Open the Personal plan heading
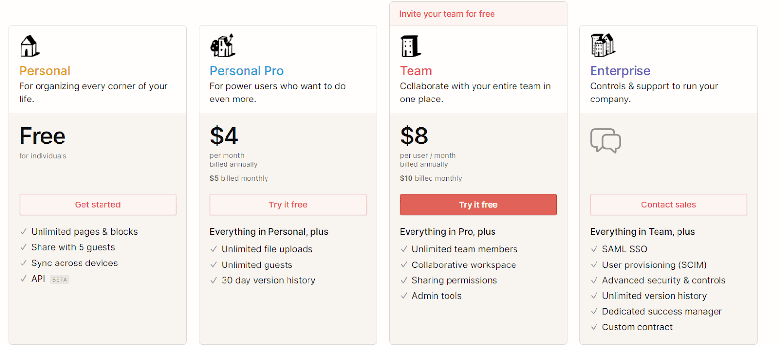Viewport: 781px width, 345px height. tap(45, 71)
